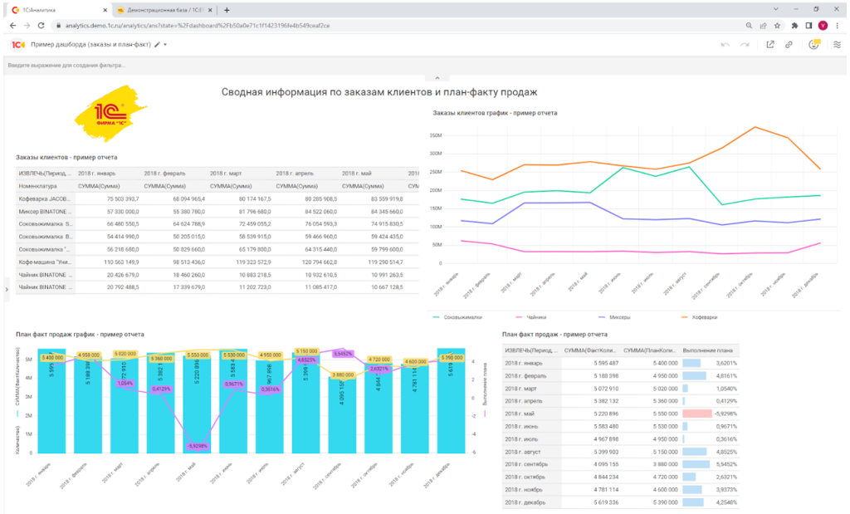The height and width of the screenshot is (514, 850).
Task: Collapse filter panel with up chevron
Action: tap(437, 78)
